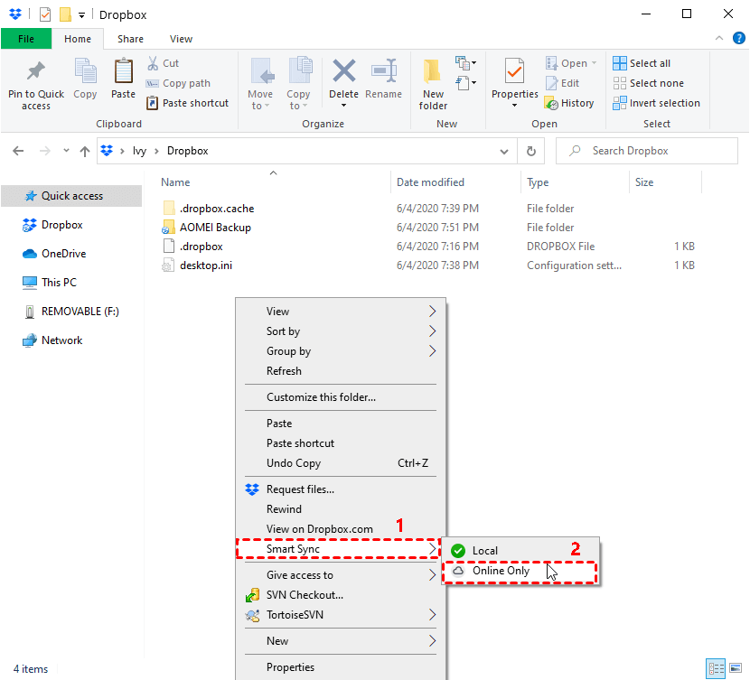Screen dimensions: 750x680
Task: Click Select all in the ribbon
Action: click(x=649, y=63)
